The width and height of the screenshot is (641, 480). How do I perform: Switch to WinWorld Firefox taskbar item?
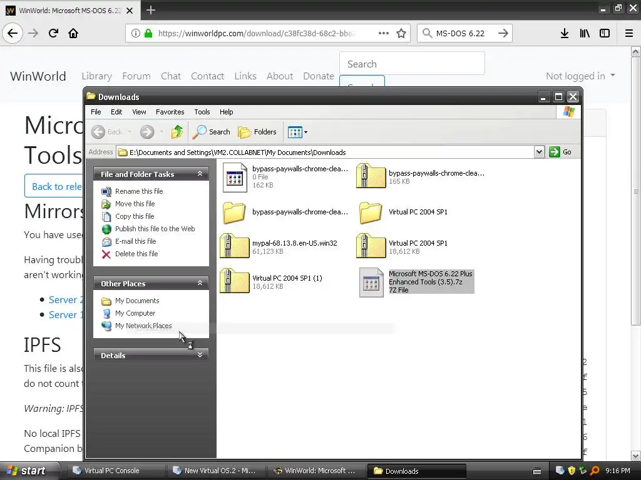(315, 471)
